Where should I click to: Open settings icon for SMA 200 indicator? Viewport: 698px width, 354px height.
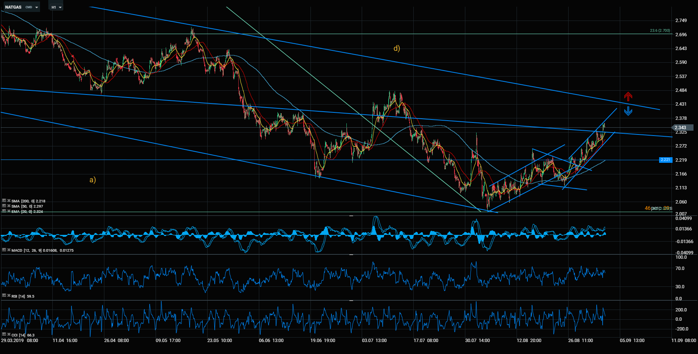4,201
